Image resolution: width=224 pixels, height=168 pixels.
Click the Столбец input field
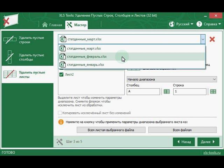pos(143,92)
